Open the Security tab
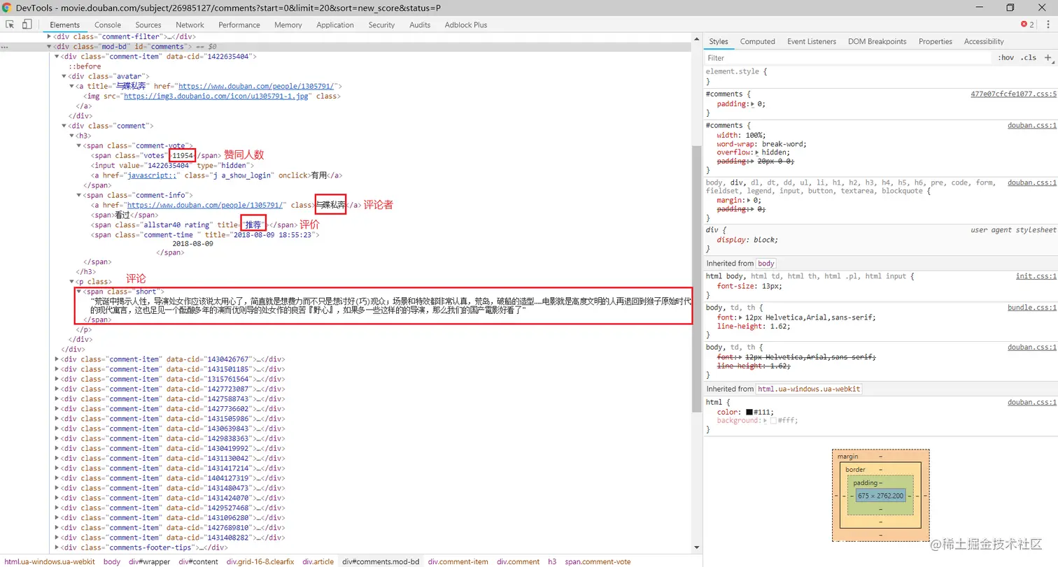 coord(381,24)
